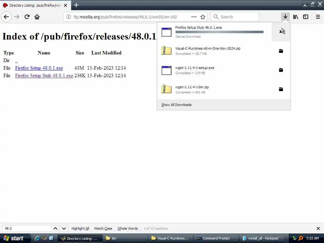This screenshot has height=243, width=324.
Task: Click Visual-C-Runtimes-All-in-One-Nov-2024.zip download entry
Action: (x=208, y=48)
